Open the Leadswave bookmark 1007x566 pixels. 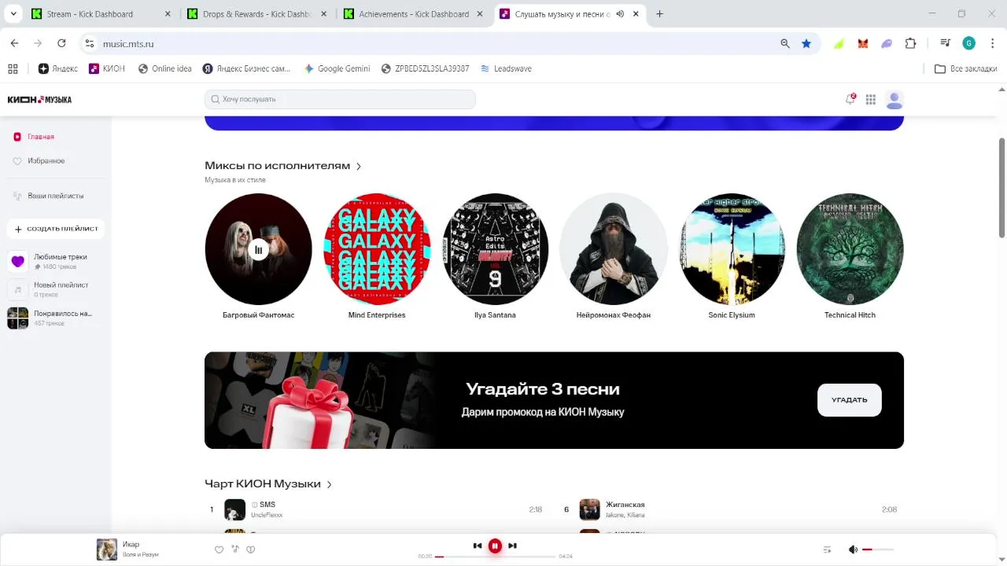tap(506, 69)
